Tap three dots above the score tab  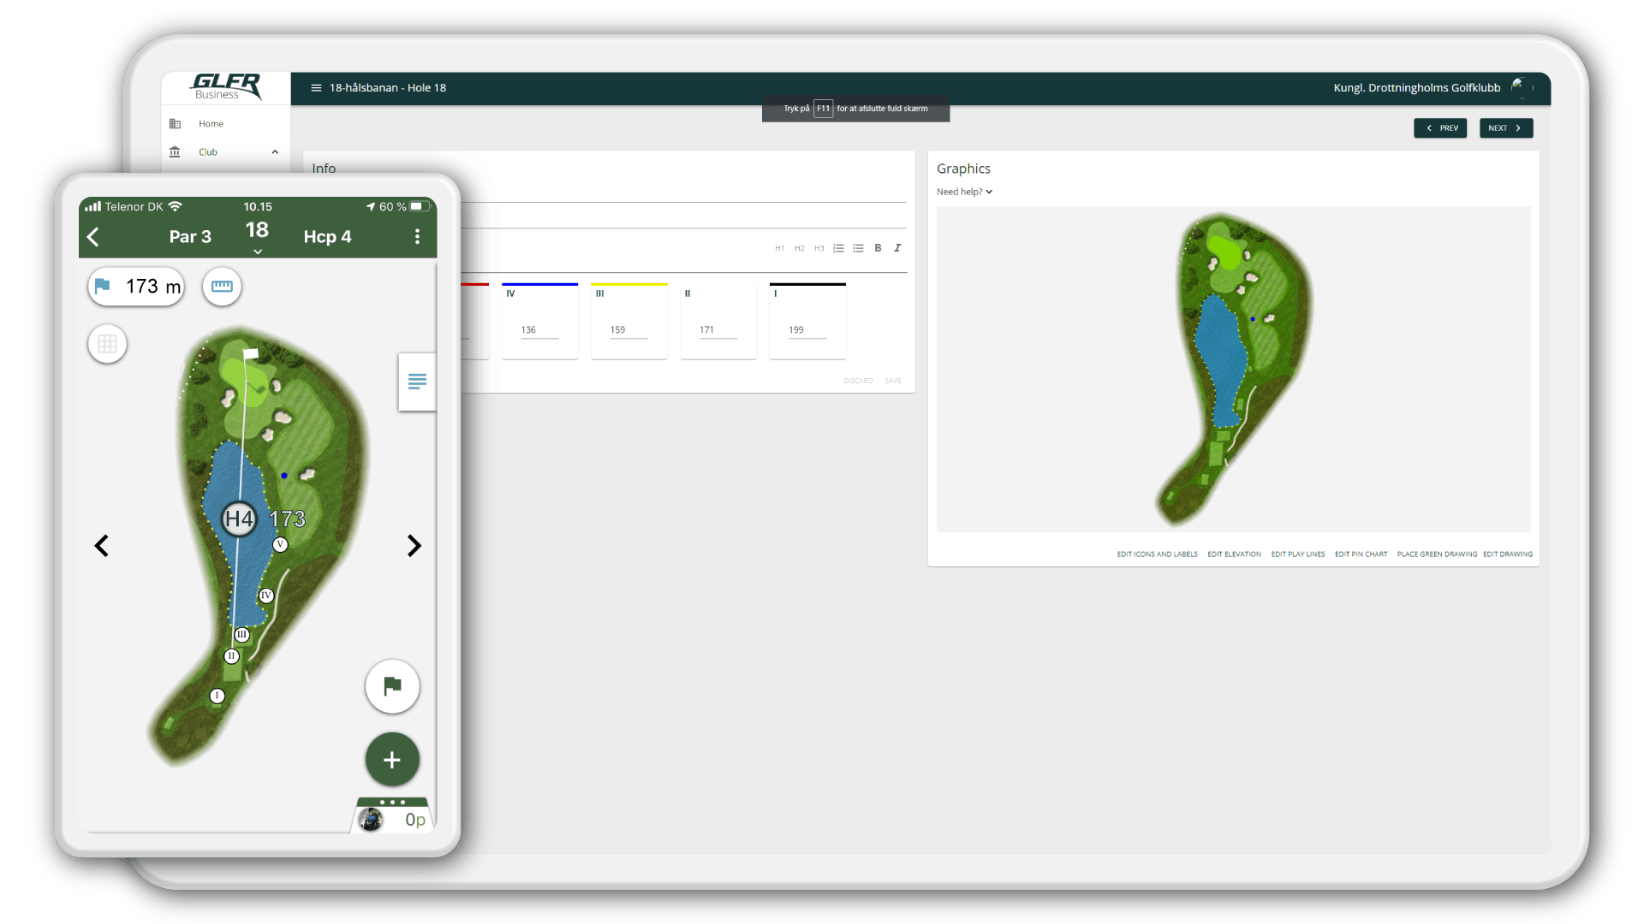pos(392,802)
